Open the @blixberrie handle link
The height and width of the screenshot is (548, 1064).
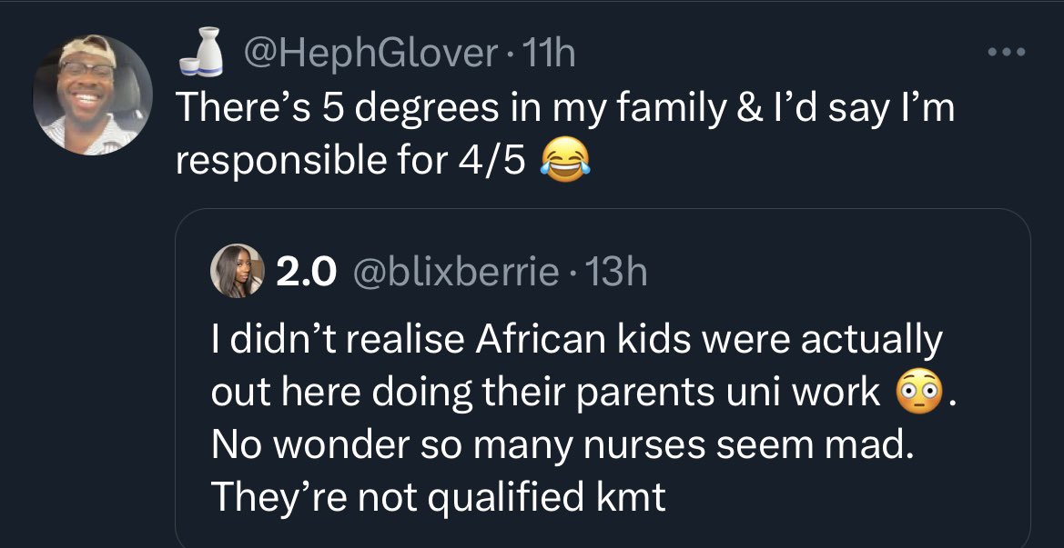pyautogui.click(x=456, y=272)
